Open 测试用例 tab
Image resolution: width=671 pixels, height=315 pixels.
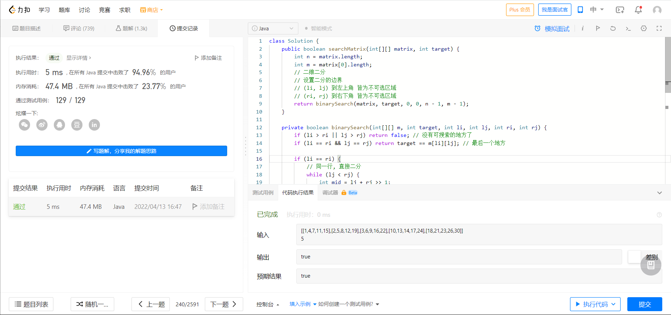coord(263,193)
